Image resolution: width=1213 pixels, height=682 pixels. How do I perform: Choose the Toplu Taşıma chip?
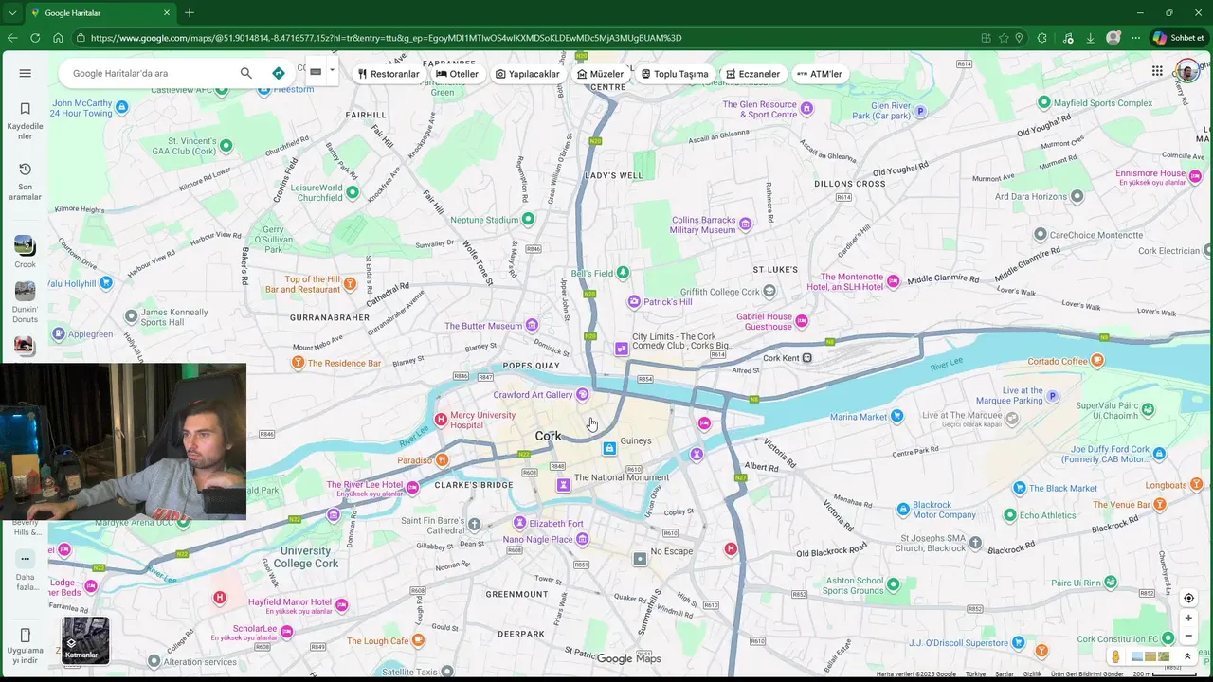(x=675, y=74)
